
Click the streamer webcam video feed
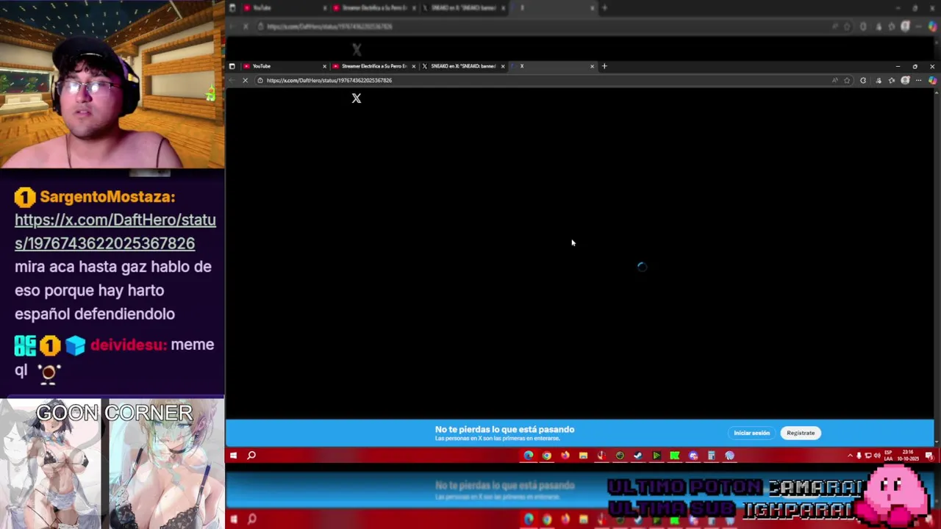[112, 84]
